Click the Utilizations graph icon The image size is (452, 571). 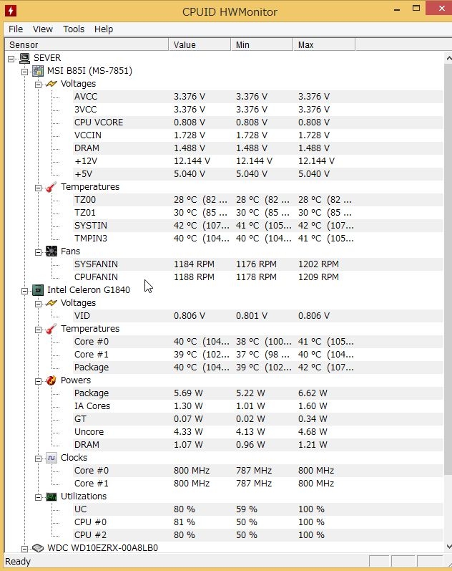[51, 496]
